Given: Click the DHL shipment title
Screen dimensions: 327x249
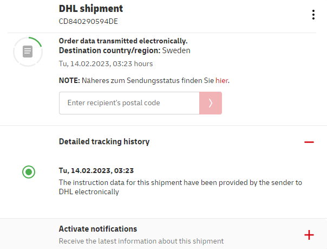Looking at the screenshot, I should coord(91,9).
